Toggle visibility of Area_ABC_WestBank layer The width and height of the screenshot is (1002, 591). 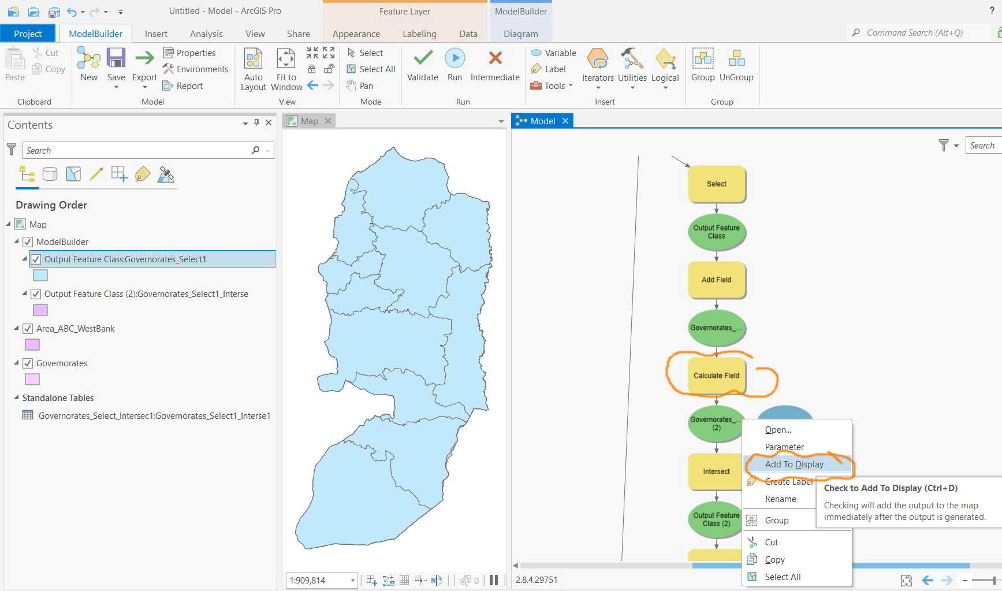[28, 328]
